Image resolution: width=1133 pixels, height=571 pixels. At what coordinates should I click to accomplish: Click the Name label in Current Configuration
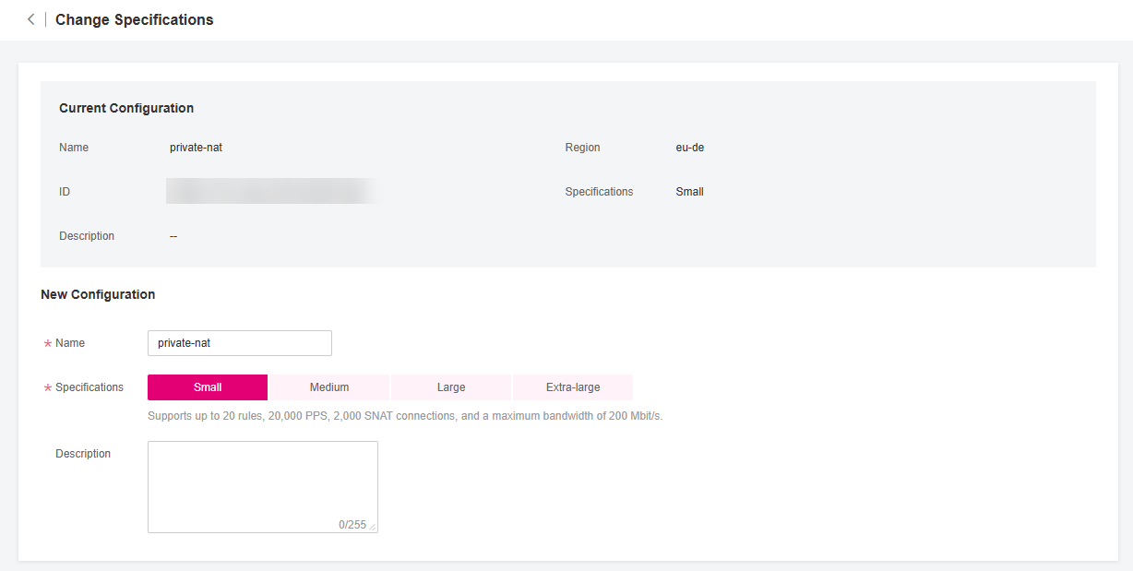(x=74, y=148)
